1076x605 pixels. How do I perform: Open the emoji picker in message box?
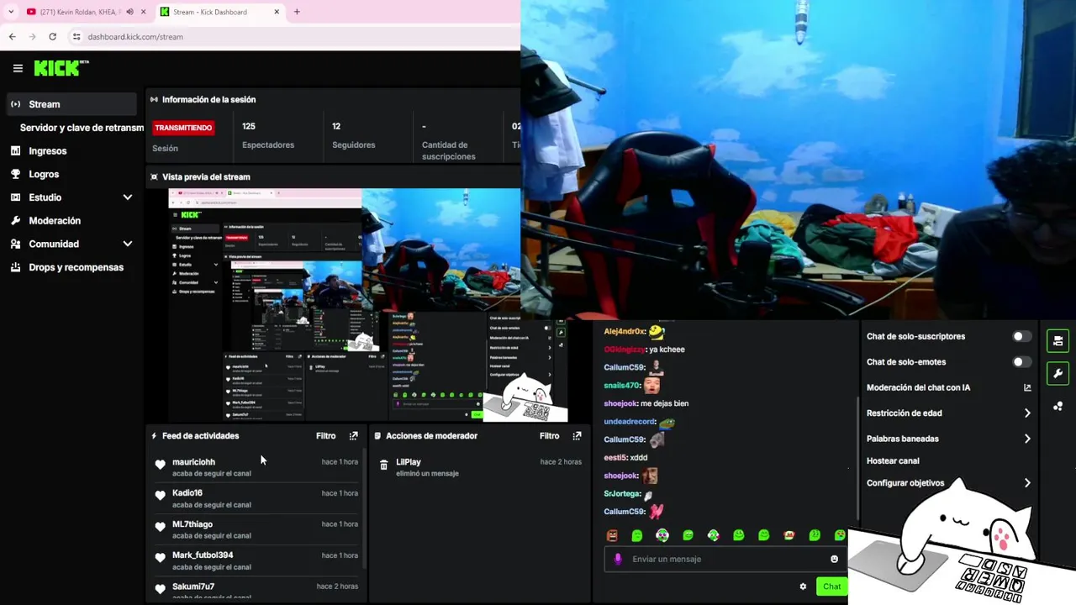click(x=834, y=559)
